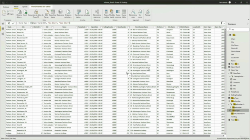Screen dimensions: 250x140
Task: Click the Medida rápida icon
Action: pyautogui.click(x=112, y=14)
